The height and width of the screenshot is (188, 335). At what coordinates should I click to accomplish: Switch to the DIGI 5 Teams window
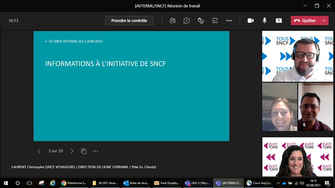click(x=197, y=183)
